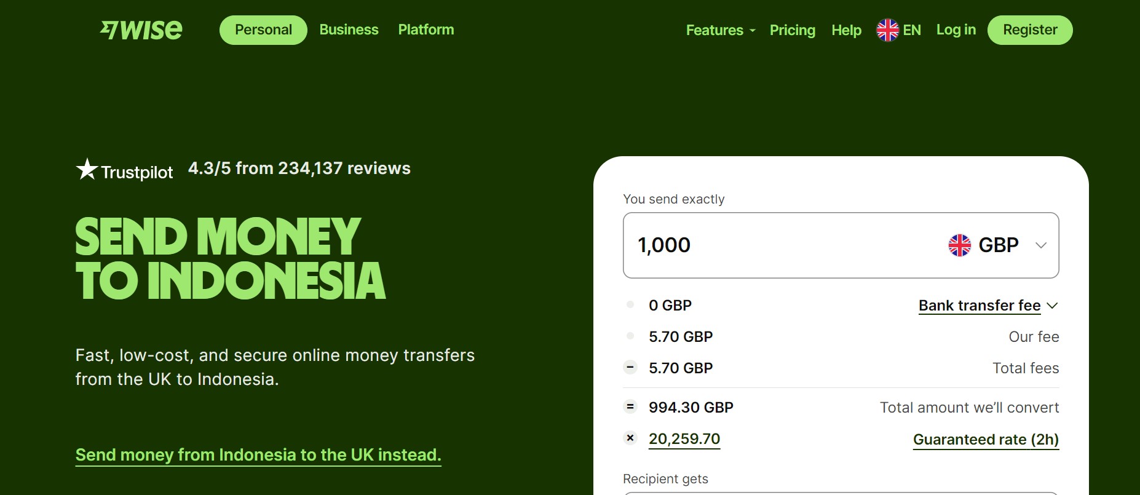Click the You send exactly amount field
1140x495 pixels.
pyautogui.click(x=841, y=245)
